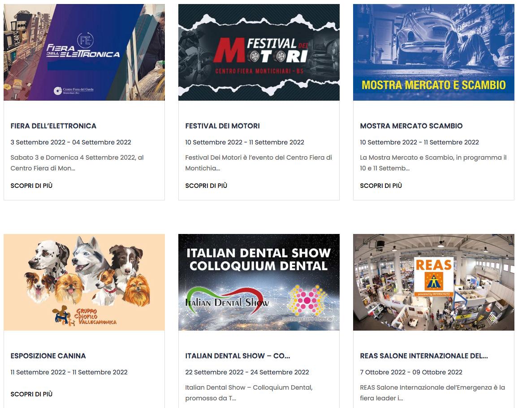Click the REAS logo on the hall photo
The image size is (518, 408).
(433, 276)
